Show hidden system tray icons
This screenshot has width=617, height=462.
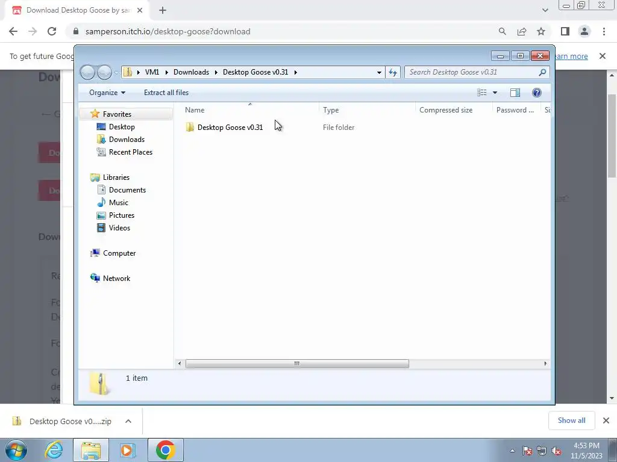(512, 451)
